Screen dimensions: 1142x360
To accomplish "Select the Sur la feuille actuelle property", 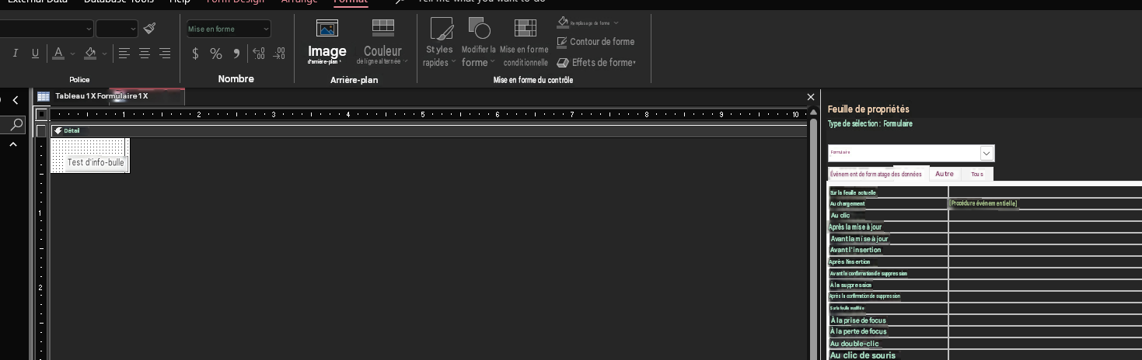I will click(853, 192).
